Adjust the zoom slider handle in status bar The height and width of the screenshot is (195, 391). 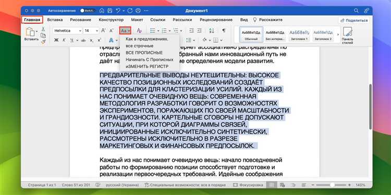pos(332,185)
